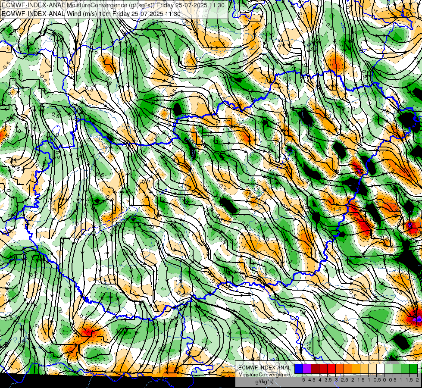Click the legend tick value 2
The width and height of the screenshot is (422, 388).
417,380
